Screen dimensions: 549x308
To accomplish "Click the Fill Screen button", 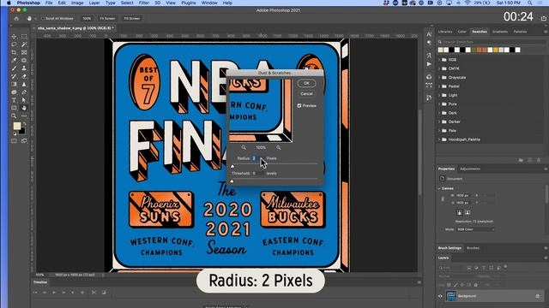I will pyautogui.click(x=132, y=19).
